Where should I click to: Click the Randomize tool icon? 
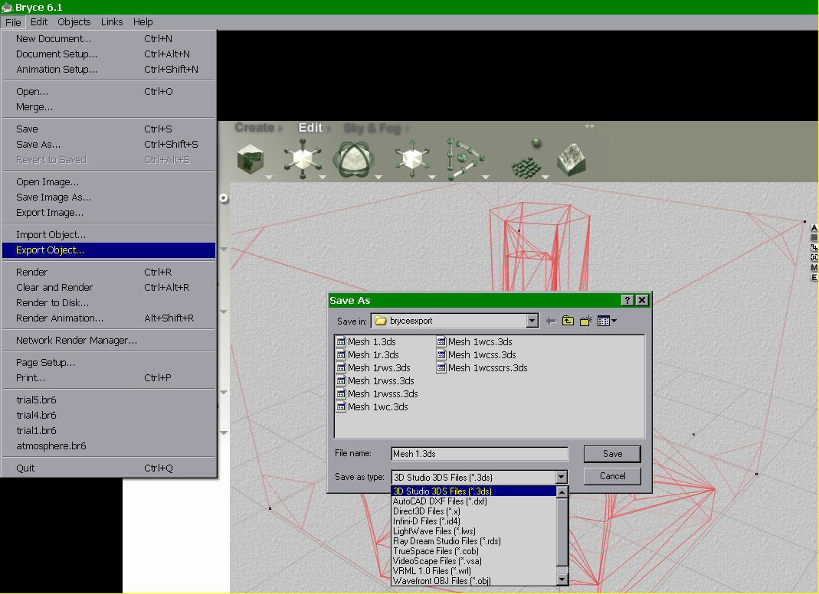click(526, 161)
